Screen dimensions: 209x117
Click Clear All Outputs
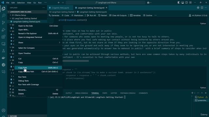(x=118, y=15)
